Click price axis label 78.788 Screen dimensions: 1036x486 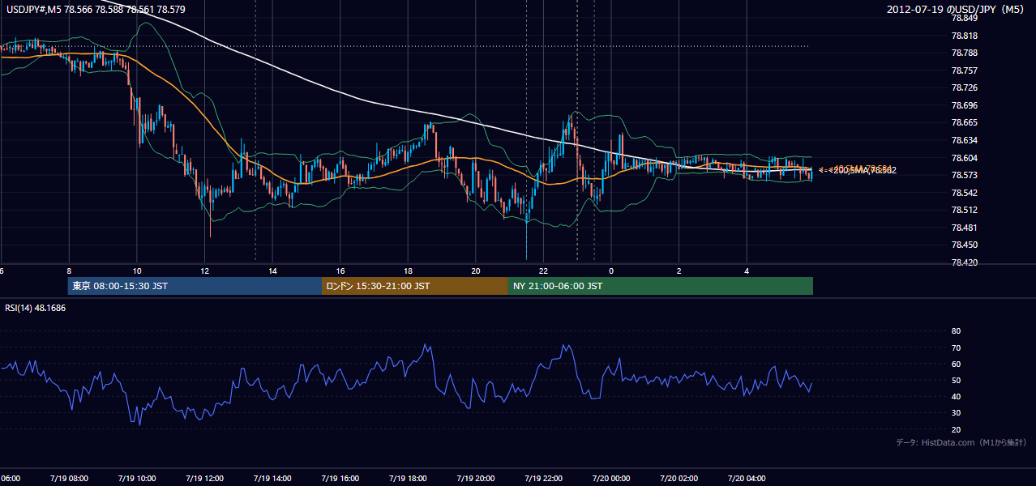pos(965,53)
